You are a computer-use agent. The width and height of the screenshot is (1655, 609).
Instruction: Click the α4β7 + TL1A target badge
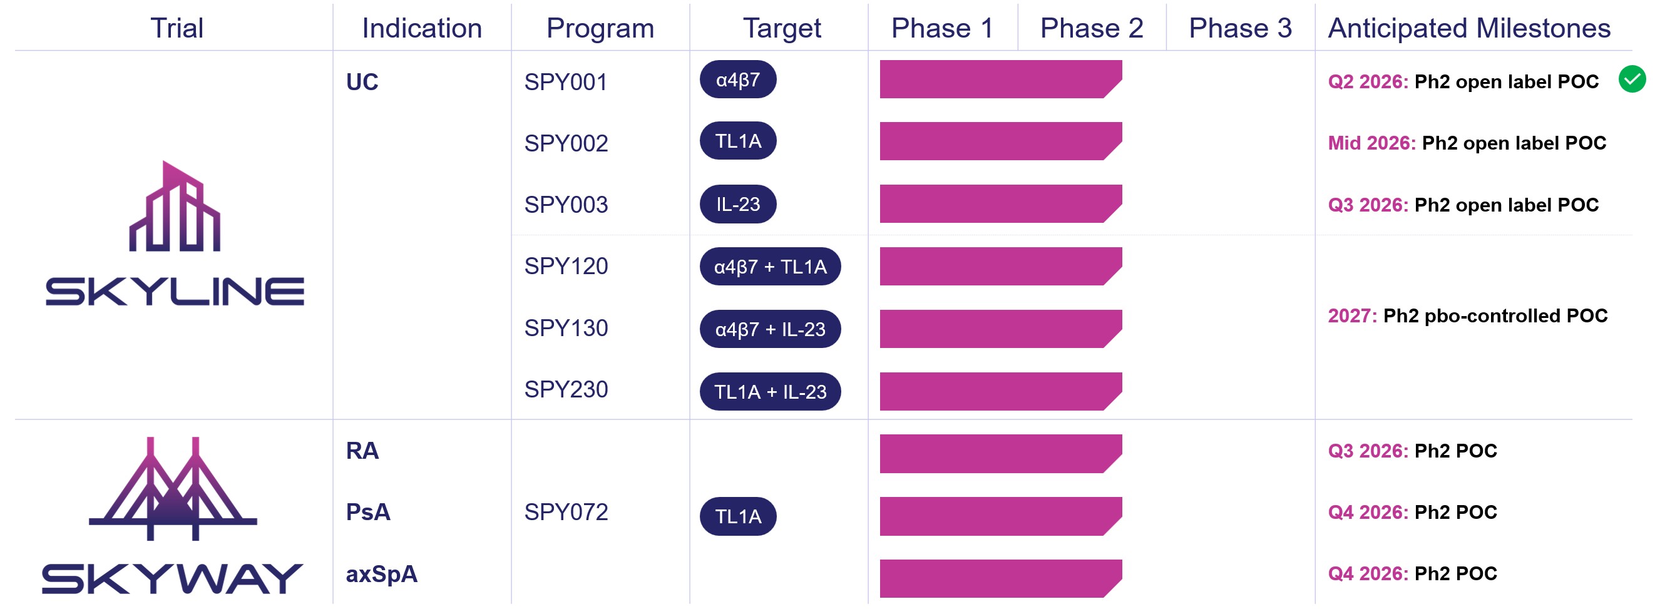click(770, 267)
